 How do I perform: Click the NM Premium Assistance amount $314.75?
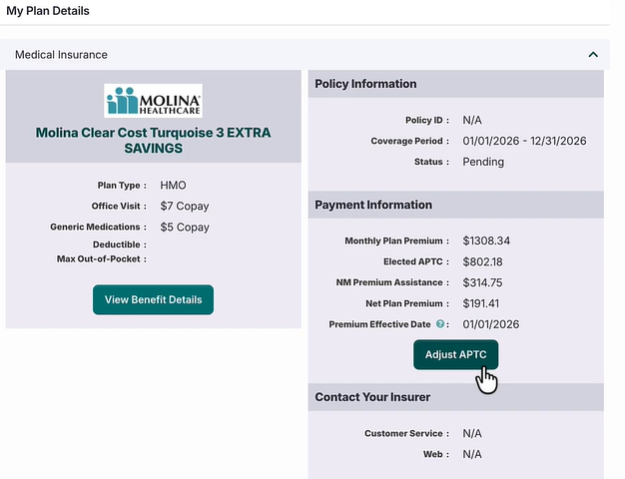coord(483,283)
